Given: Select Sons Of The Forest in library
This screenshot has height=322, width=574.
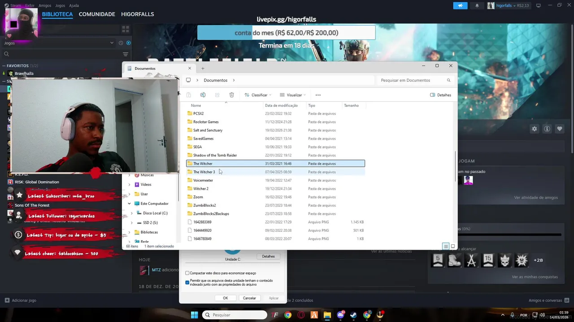Looking at the screenshot, I should 32,205.
